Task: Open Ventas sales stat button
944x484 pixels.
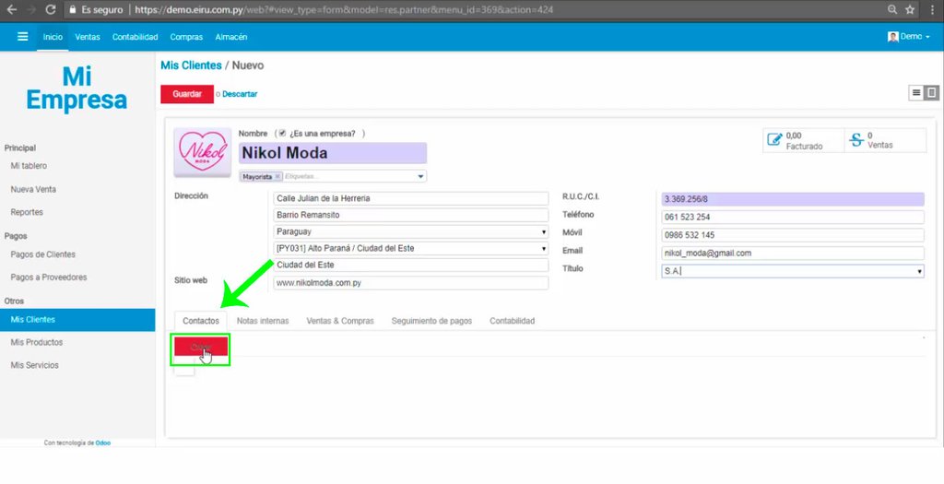Action: 885,140
